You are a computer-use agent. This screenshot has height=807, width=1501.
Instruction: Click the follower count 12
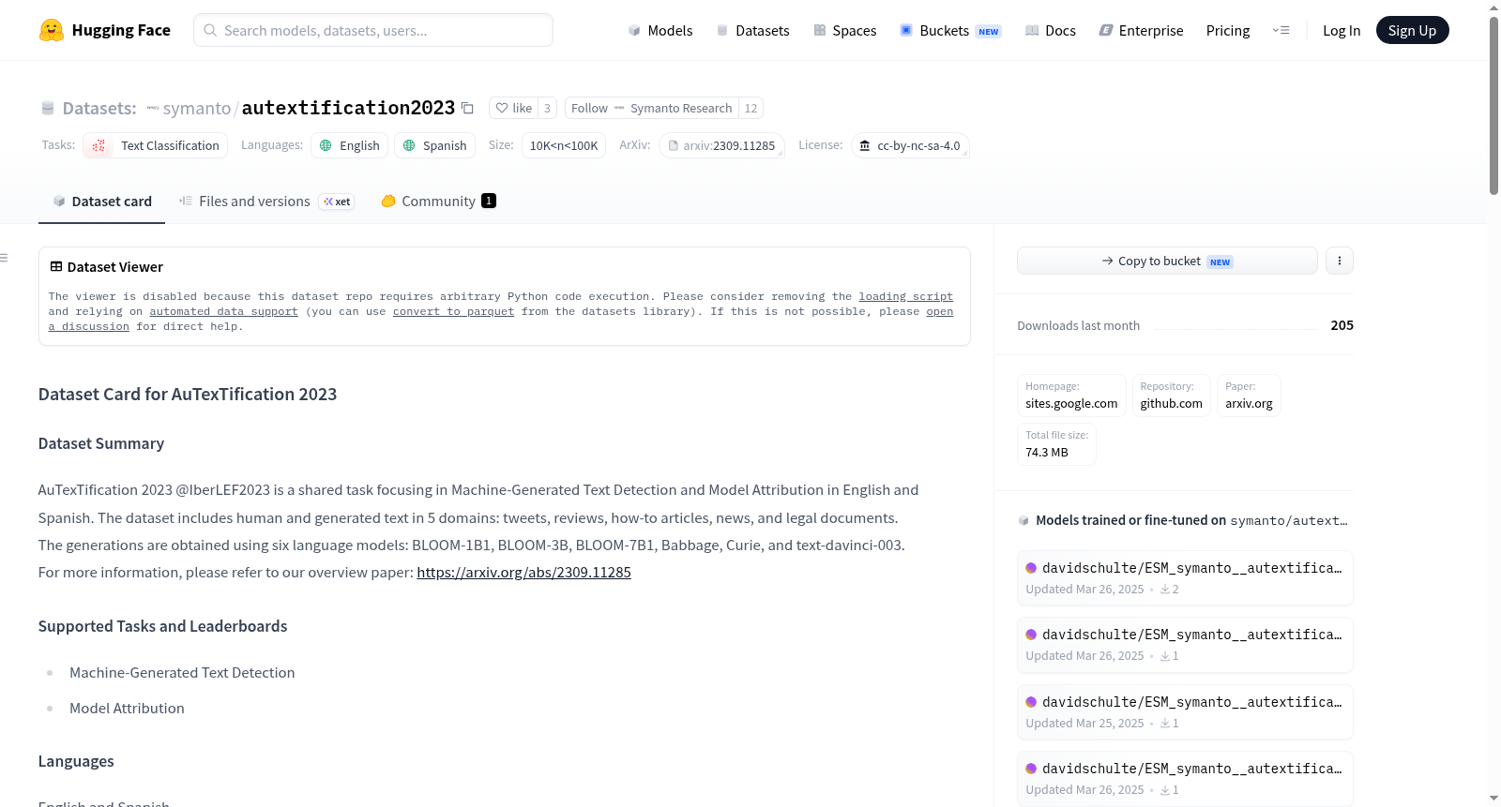pyautogui.click(x=750, y=108)
